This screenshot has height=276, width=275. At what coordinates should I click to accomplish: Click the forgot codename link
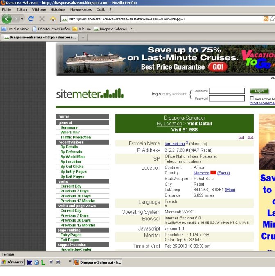(x=262, y=103)
